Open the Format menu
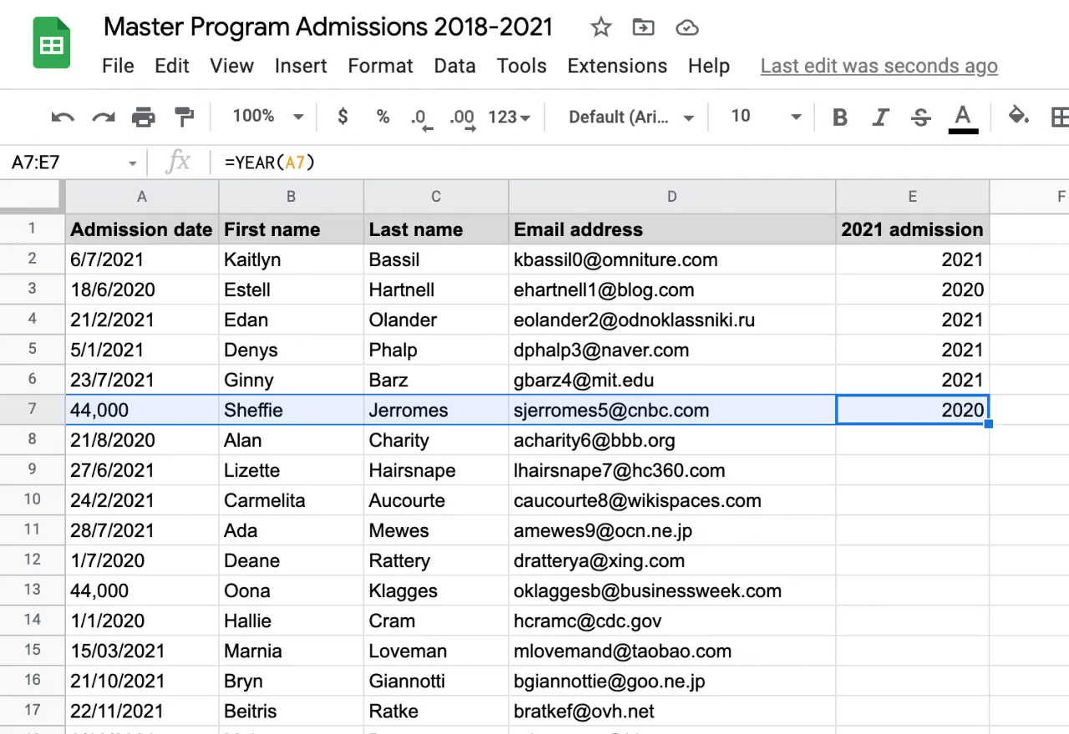This screenshot has width=1069, height=734. [381, 66]
